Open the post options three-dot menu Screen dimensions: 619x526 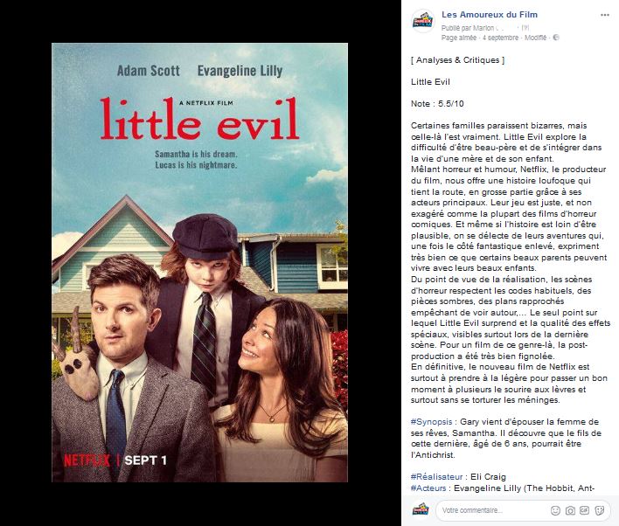point(604,15)
